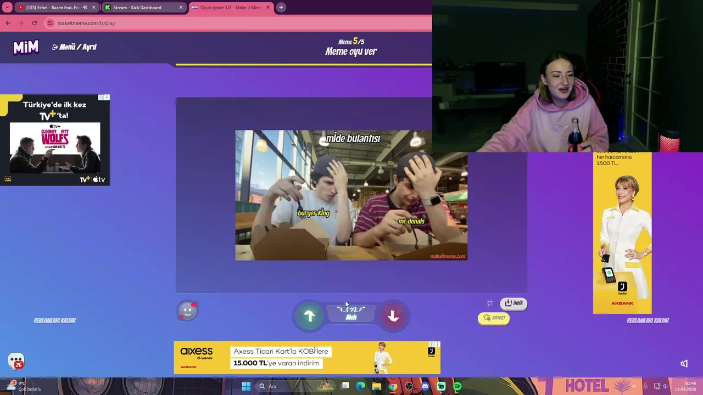Open the weather widget showing 9°C
The height and width of the screenshot is (395, 703).
[23, 386]
